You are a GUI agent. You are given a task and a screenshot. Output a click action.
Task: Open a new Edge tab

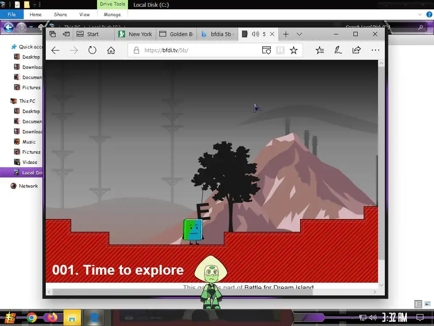coord(286,34)
